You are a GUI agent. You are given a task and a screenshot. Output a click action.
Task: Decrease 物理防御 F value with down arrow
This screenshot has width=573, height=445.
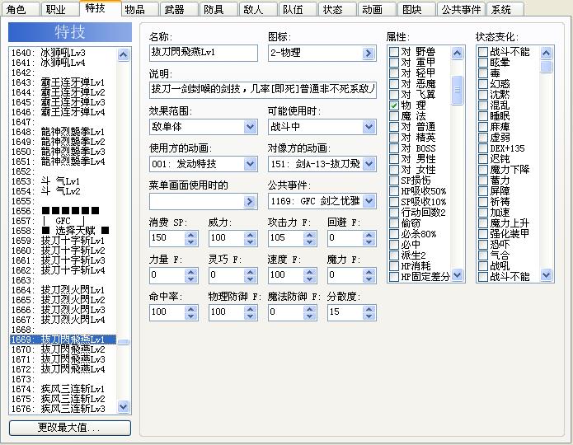pyautogui.click(x=251, y=316)
